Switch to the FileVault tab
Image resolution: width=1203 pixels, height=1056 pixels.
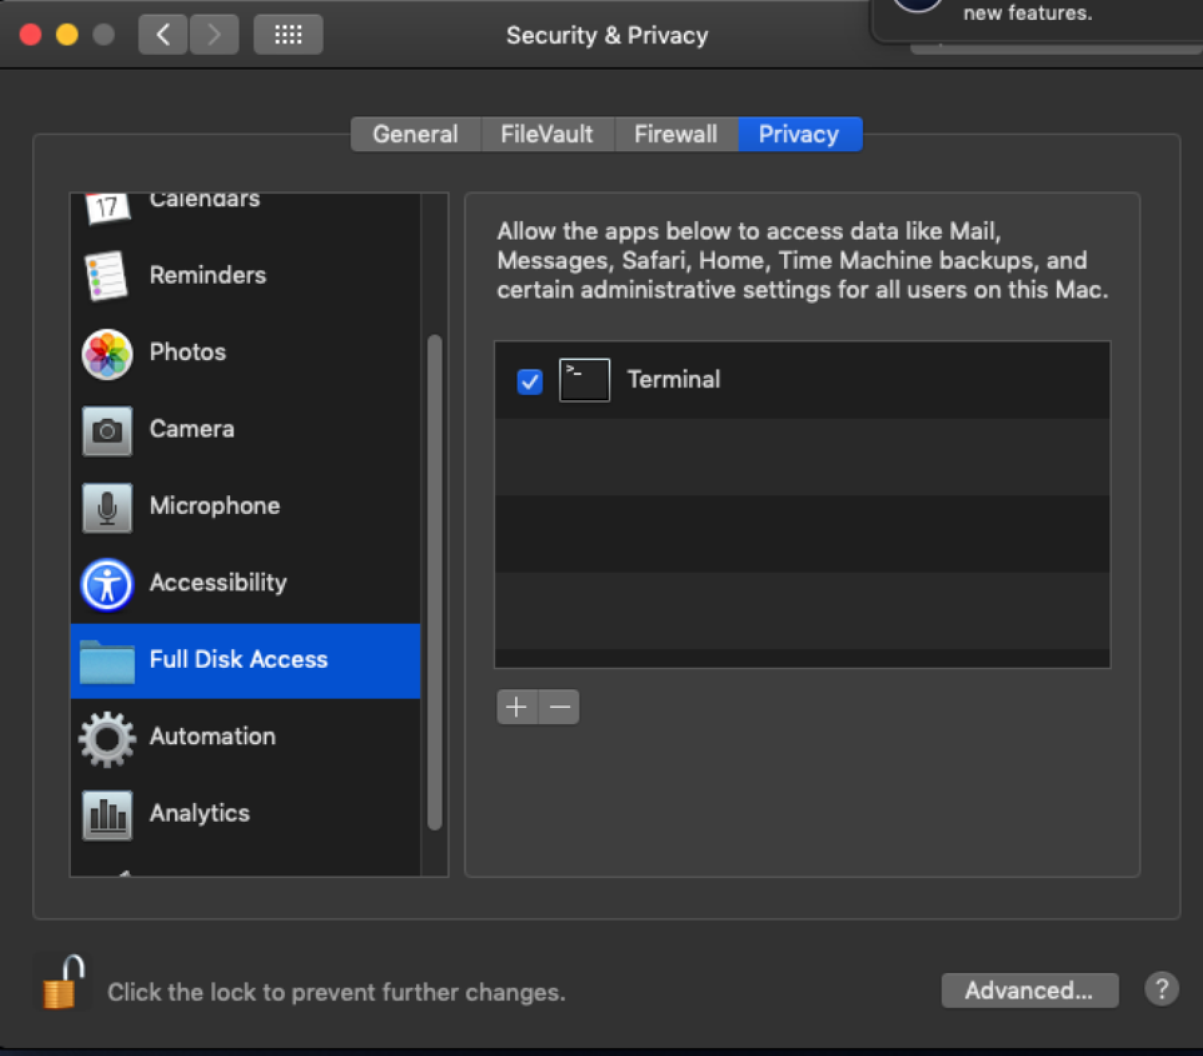pos(547,134)
